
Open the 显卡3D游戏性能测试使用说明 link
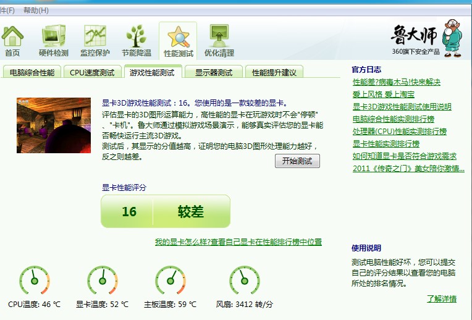coord(402,107)
